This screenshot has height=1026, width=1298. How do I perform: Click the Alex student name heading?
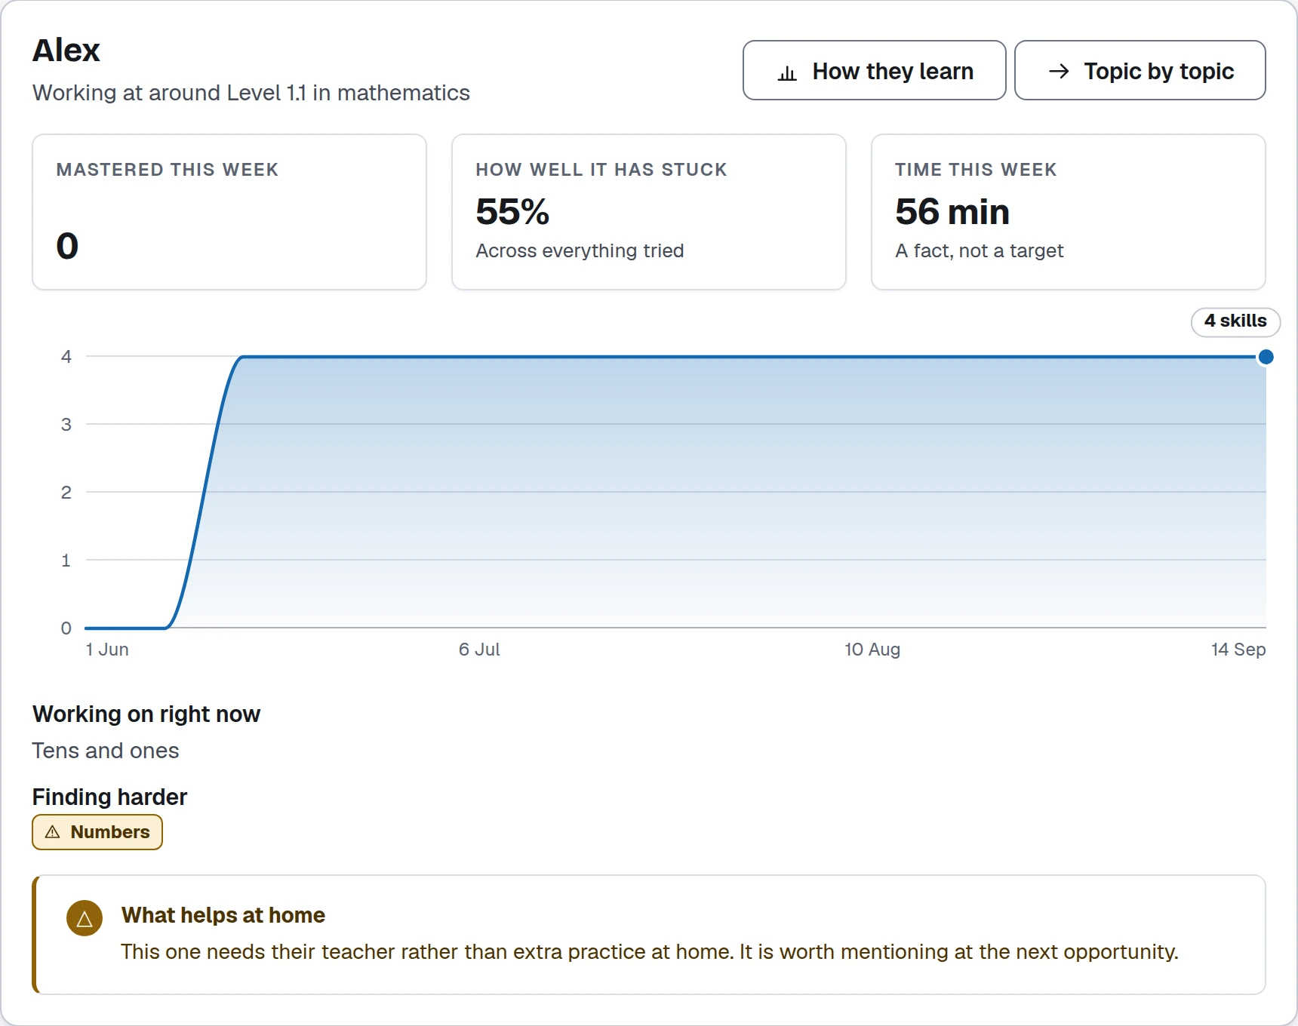pos(66,51)
